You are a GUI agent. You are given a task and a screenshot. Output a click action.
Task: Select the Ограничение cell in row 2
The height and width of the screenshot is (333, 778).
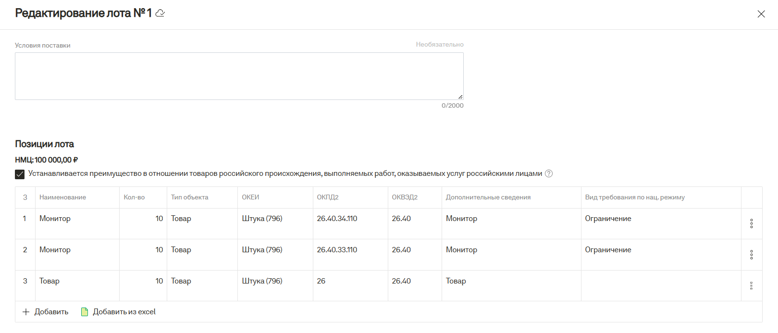click(x=608, y=250)
